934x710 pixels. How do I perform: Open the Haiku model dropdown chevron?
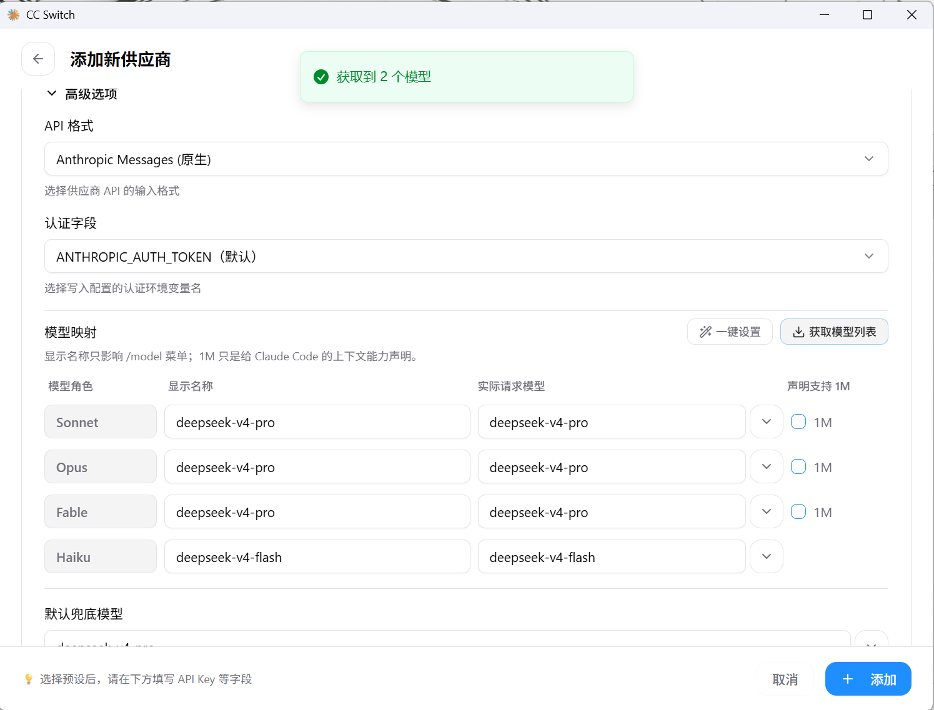pos(767,557)
